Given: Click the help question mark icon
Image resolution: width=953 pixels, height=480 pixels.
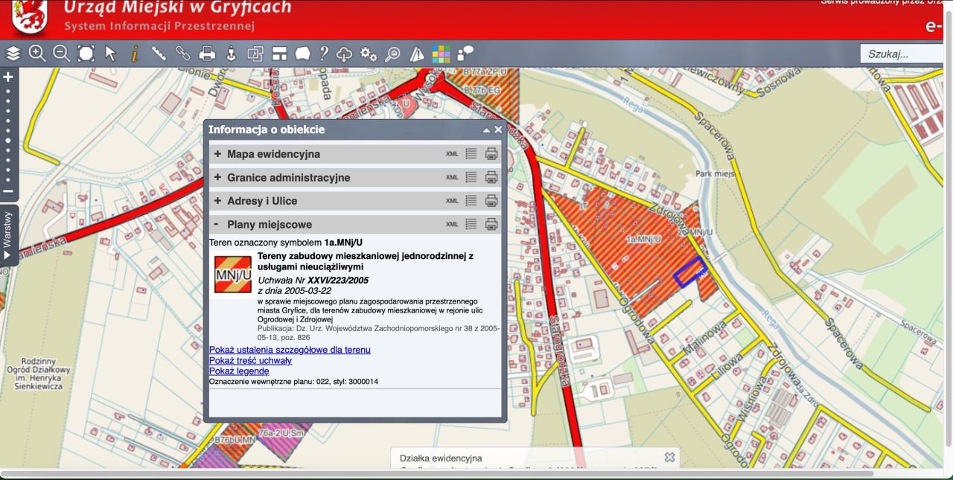Looking at the screenshot, I should 322,53.
